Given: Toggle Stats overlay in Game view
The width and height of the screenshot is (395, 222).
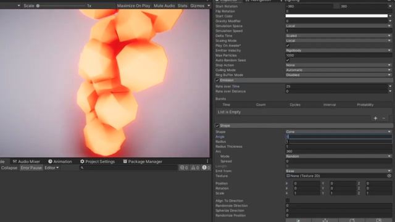Looking at the screenshot, I should (x=183, y=6).
